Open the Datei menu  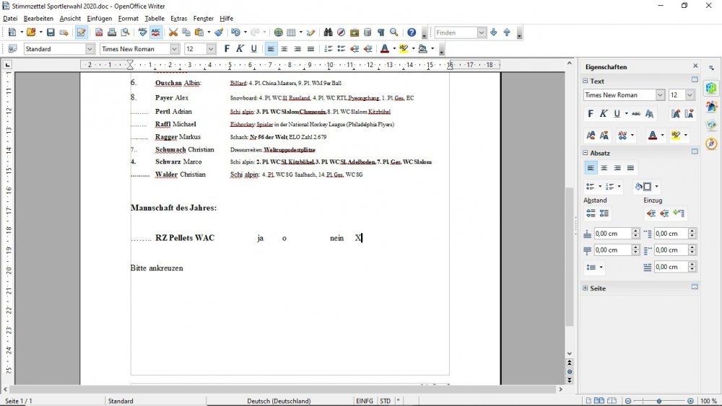tap(10, 19)
